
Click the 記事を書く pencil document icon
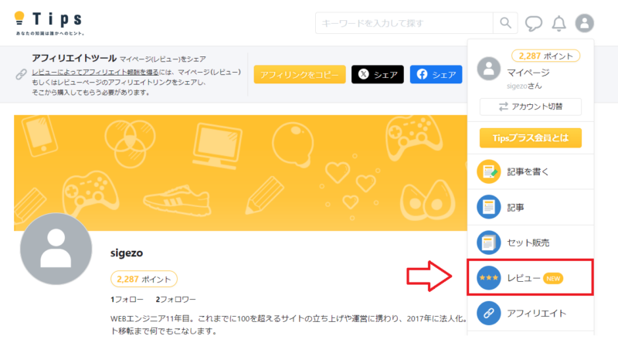click(489, 171)
